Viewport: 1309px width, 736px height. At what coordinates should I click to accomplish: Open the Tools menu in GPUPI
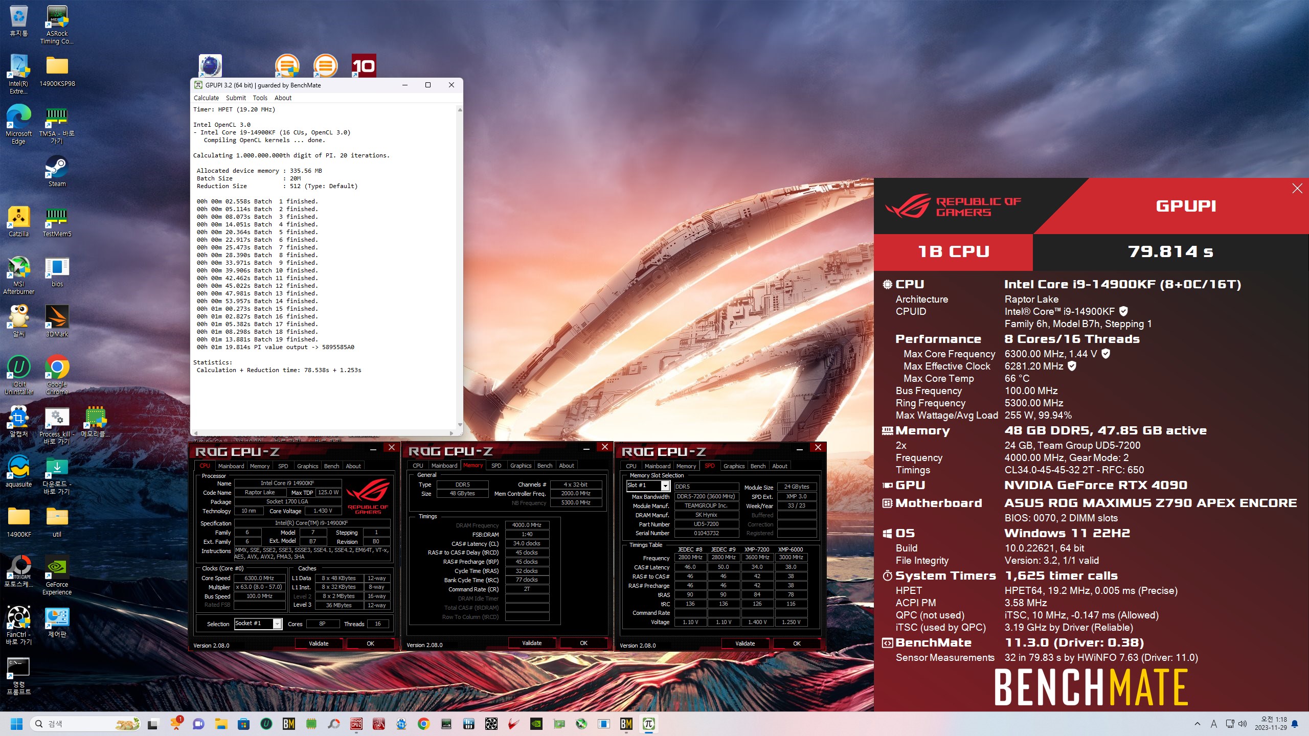(x=260, y=98)
